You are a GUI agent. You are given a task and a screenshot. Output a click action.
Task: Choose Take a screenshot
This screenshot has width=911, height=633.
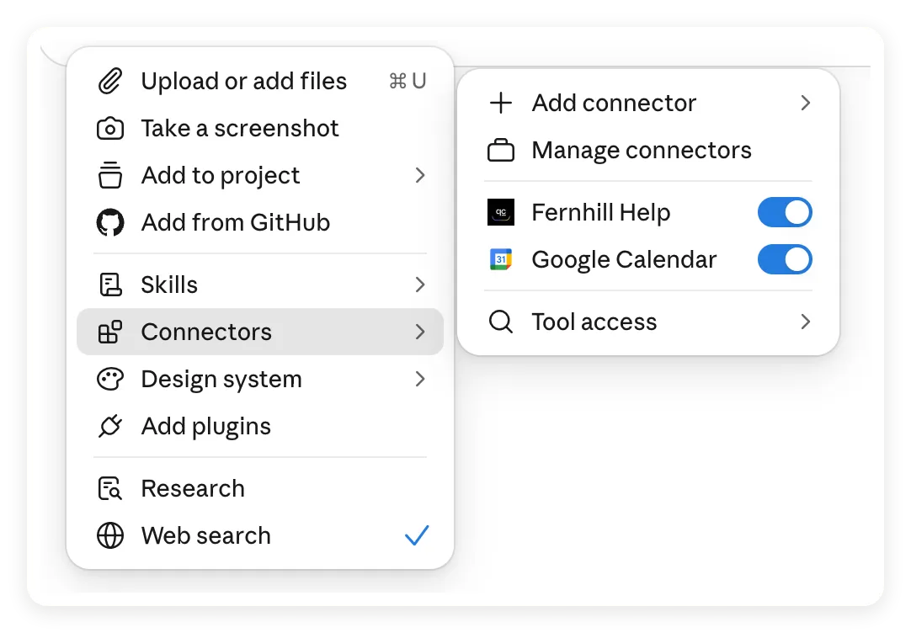click(260, 128)
